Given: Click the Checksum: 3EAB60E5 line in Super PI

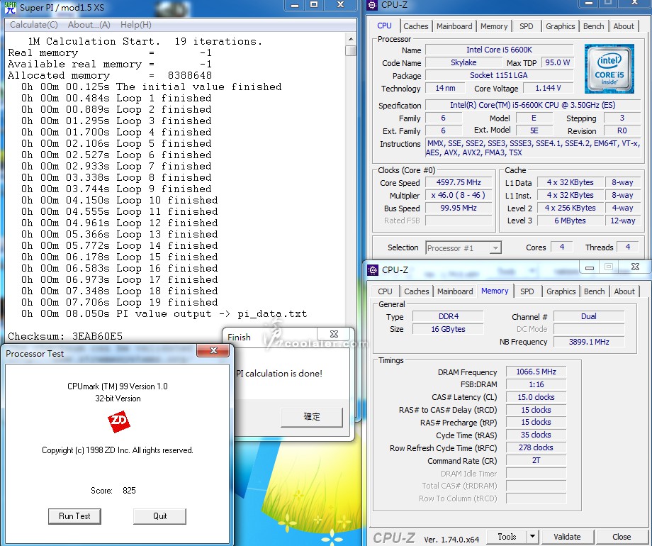Looking at the screenshot, I should (65, 336).
